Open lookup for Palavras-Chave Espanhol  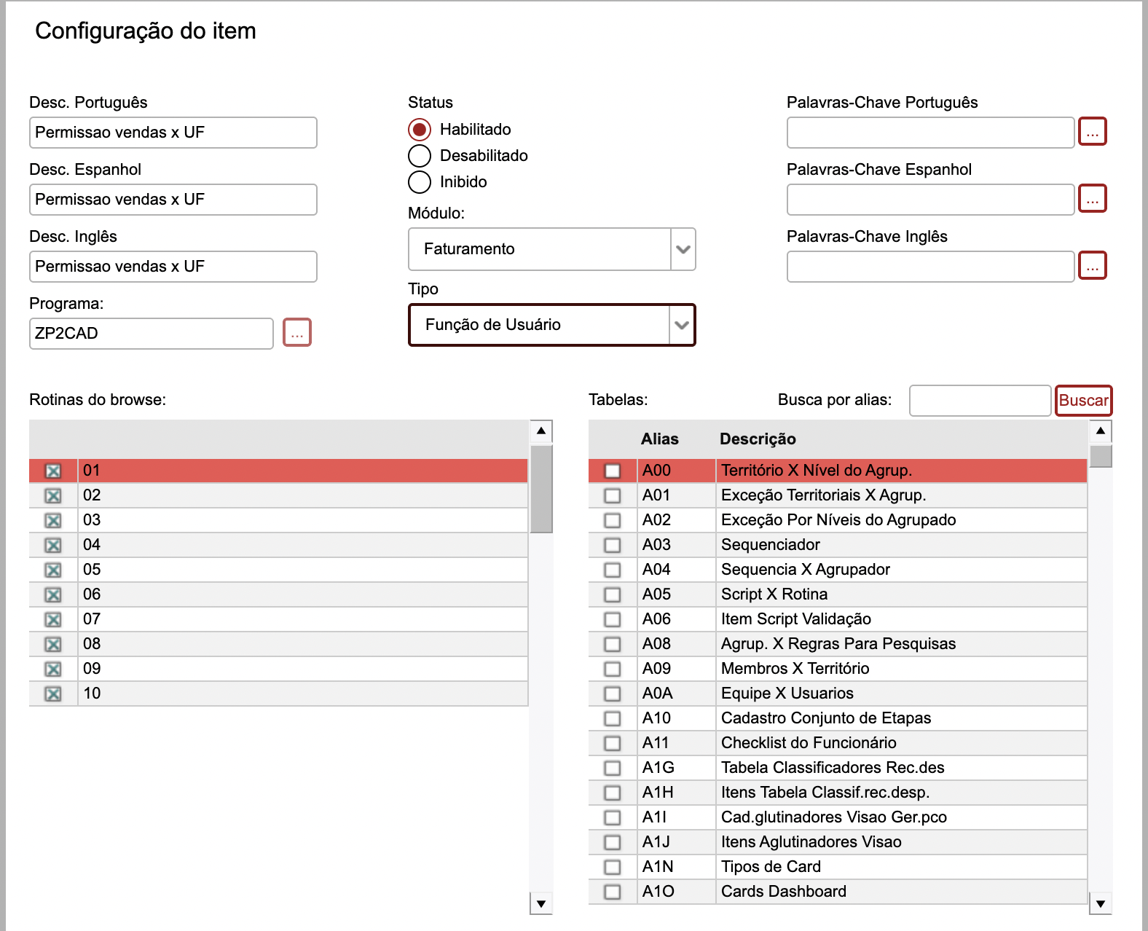point(1092,199)
